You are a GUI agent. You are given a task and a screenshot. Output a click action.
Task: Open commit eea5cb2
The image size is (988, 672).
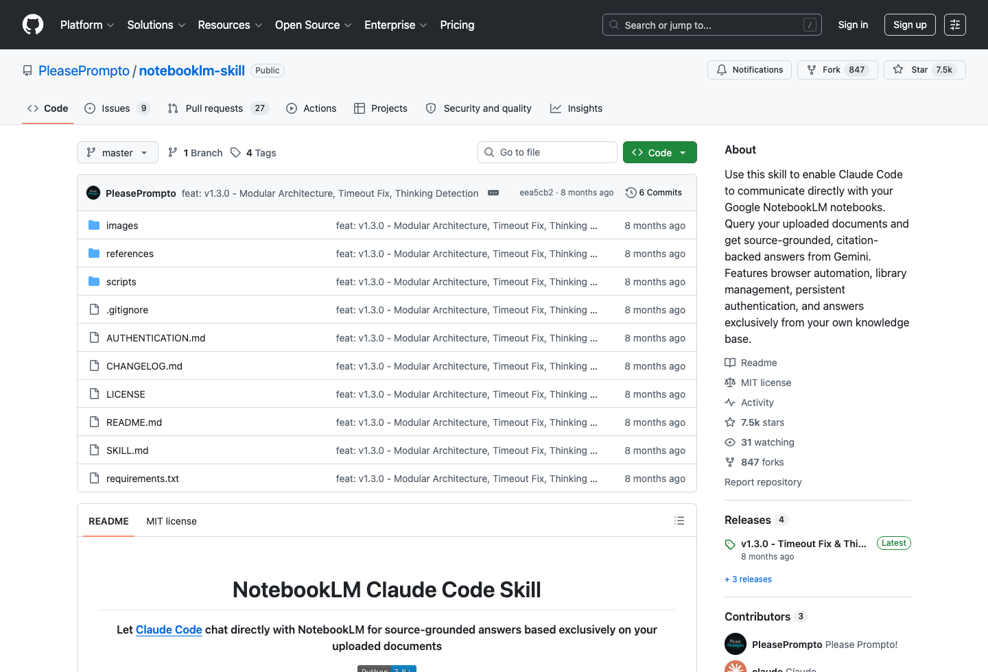tap(537, 193)
